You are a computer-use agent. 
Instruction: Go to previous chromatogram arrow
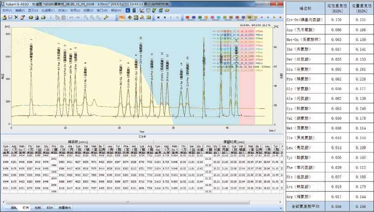click(164, 18)
